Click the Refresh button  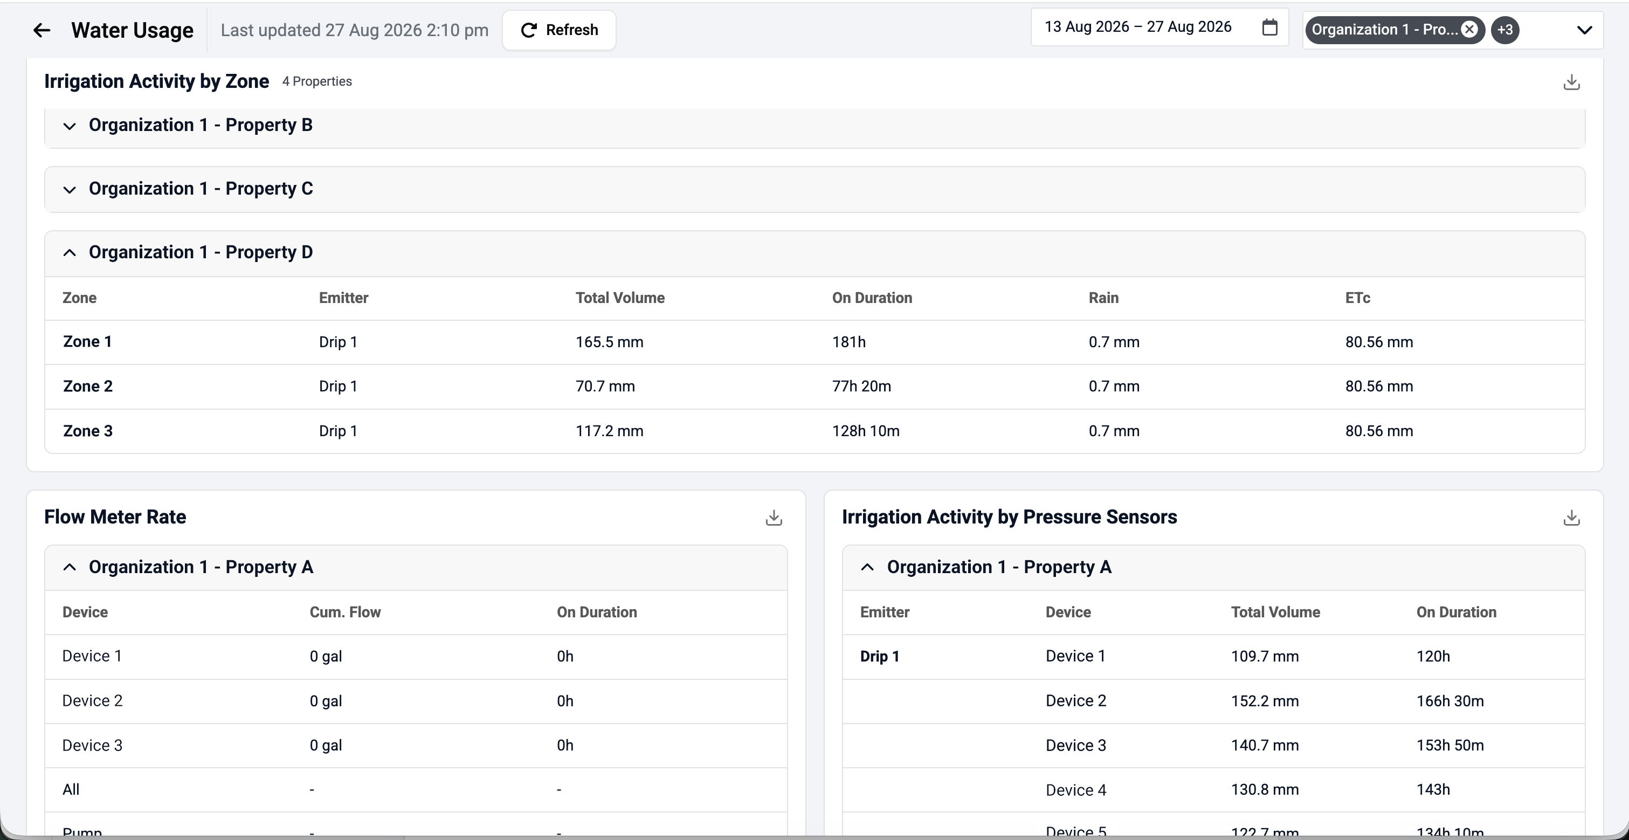tap(559, 30)
